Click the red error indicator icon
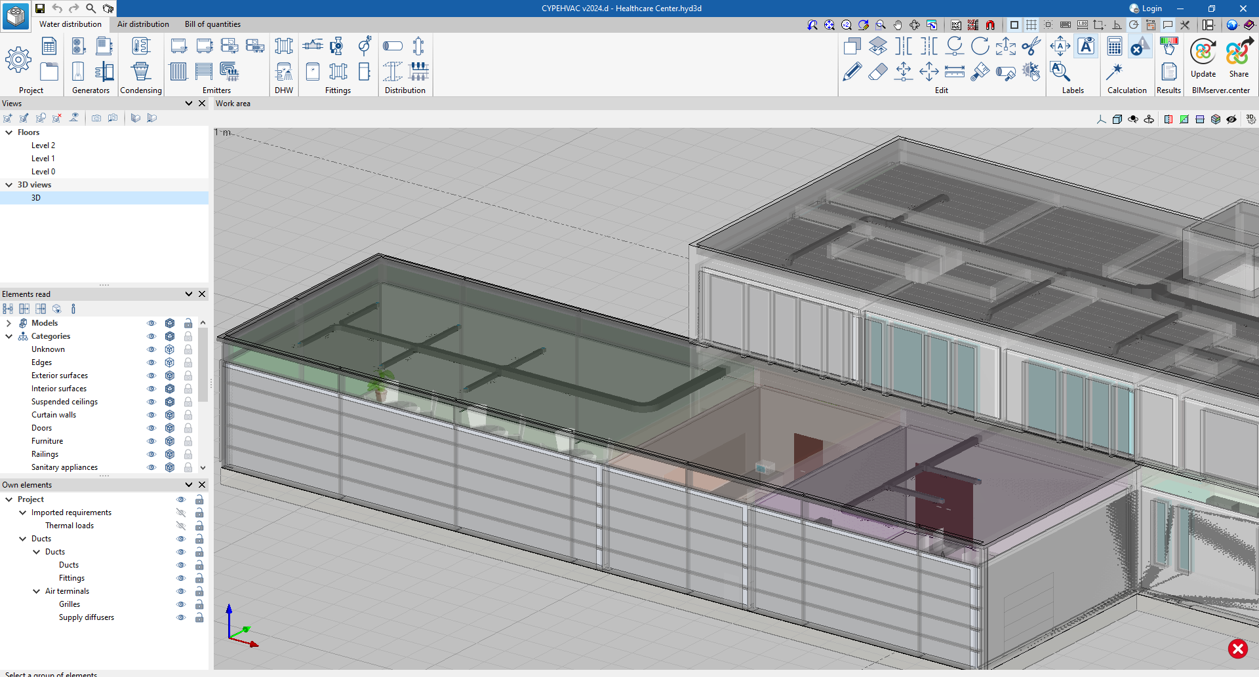This screenshot has width=1259, height=677. (x=1237, y=648)
